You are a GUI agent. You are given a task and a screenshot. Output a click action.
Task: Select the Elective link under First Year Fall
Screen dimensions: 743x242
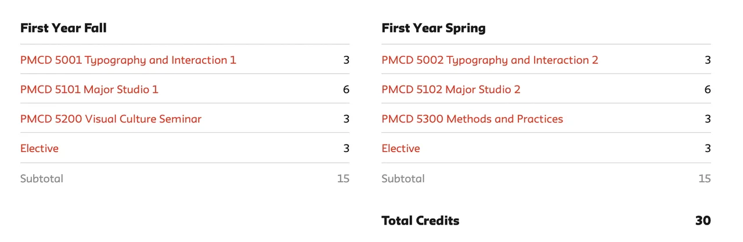point(39,149)
